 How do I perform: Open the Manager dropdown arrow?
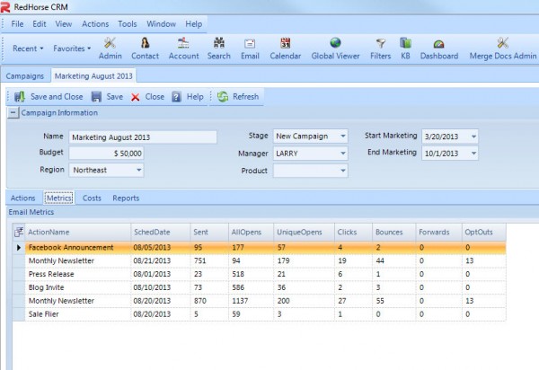pos(343,154)
